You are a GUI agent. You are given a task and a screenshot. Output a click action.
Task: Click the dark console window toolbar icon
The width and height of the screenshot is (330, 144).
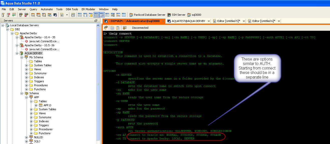point(55,15)
